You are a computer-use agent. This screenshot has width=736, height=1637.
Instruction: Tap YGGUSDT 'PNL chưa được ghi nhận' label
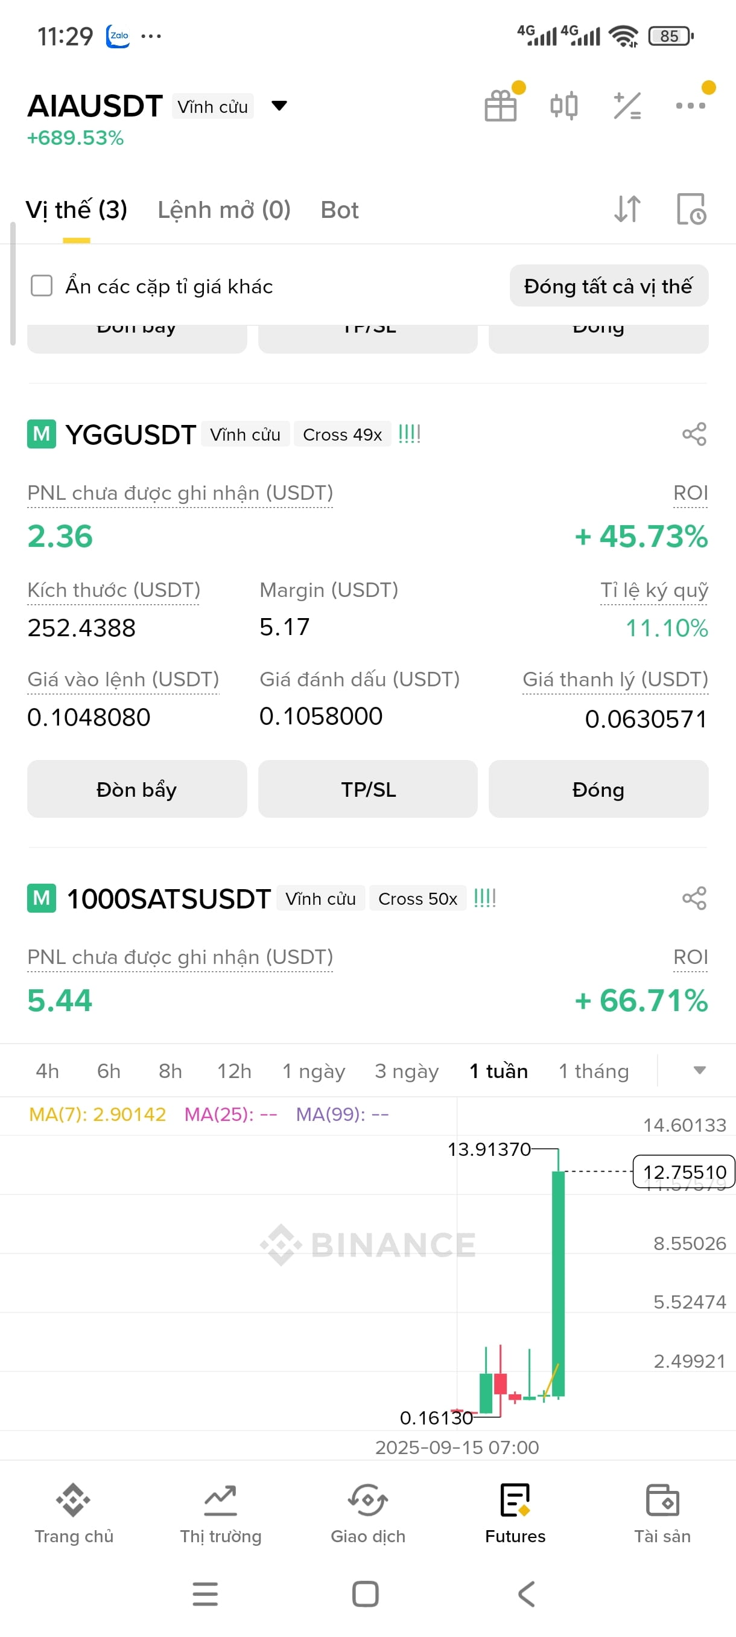(x=180, y=493)
